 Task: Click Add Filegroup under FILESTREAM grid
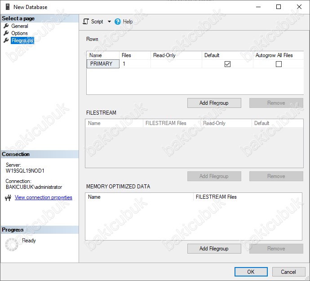coord(214,176)
